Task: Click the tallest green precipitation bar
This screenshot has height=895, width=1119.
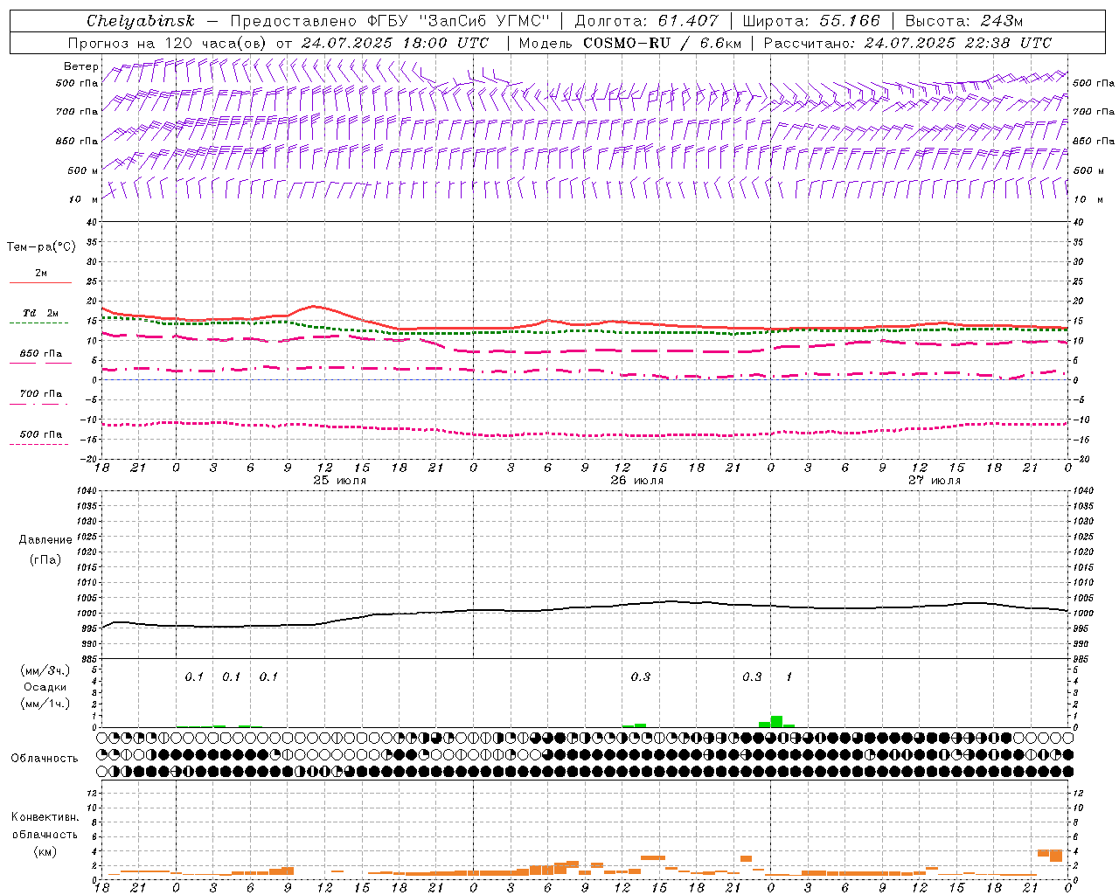Action: [x=776, y=721]
